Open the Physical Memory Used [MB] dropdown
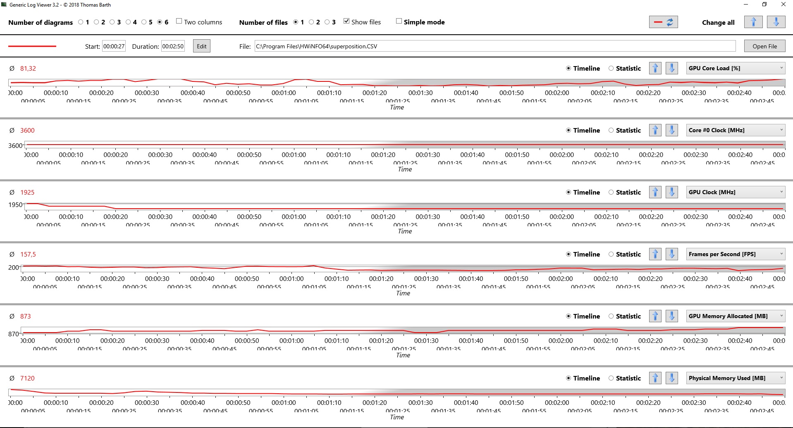Image resolution: width=793 pixels, height=428 pixels. (736, 378)
